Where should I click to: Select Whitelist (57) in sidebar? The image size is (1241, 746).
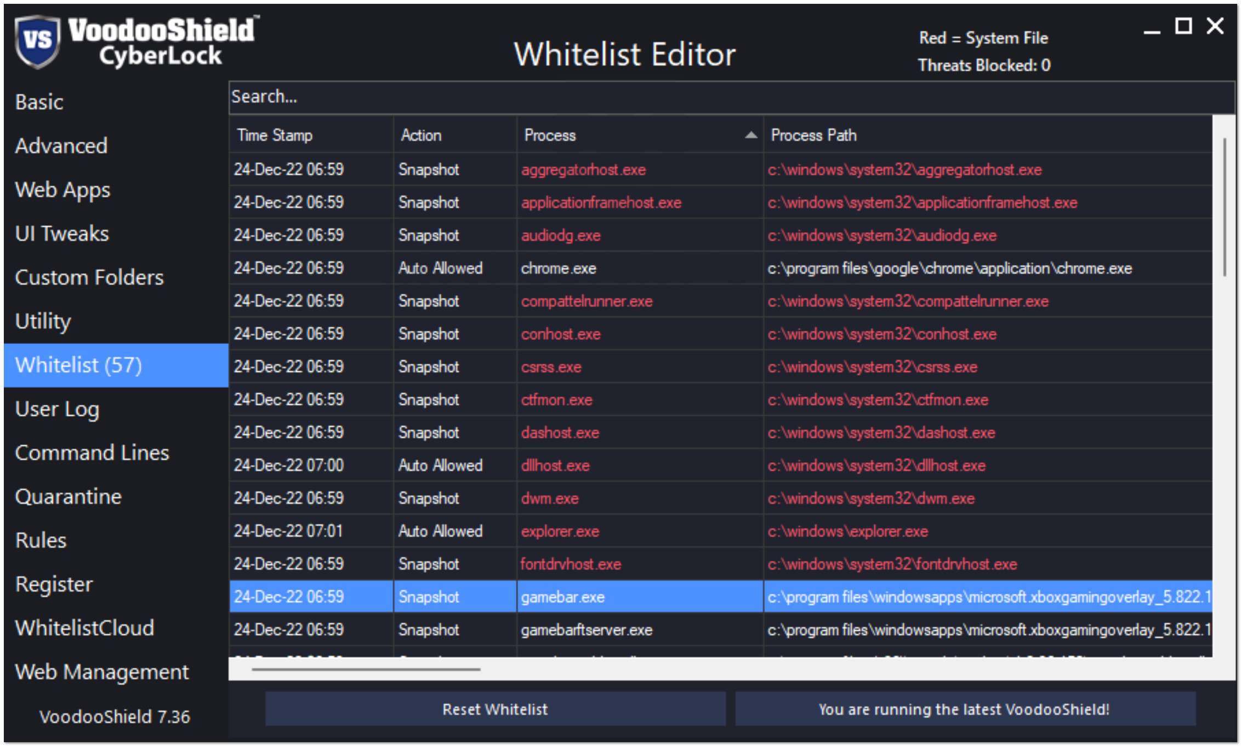click(x=116, y=365)
